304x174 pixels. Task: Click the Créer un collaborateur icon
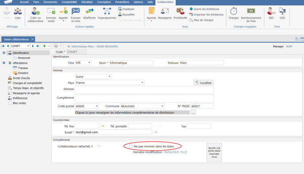click(35, 11)
